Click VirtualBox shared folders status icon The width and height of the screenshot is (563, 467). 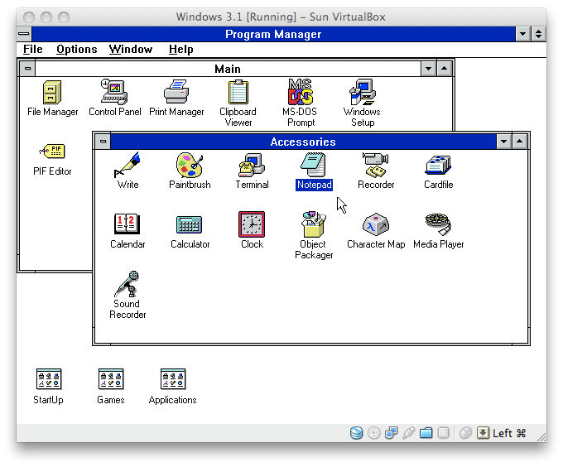pos(426,433)
